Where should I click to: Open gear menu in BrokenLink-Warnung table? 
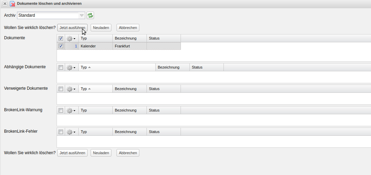click(71, 111)
